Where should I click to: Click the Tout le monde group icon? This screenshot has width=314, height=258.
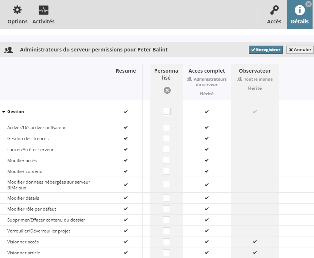point(240,79)
